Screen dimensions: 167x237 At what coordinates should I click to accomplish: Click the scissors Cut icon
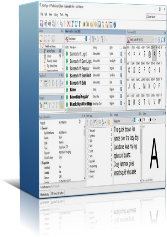coord(58,23)
